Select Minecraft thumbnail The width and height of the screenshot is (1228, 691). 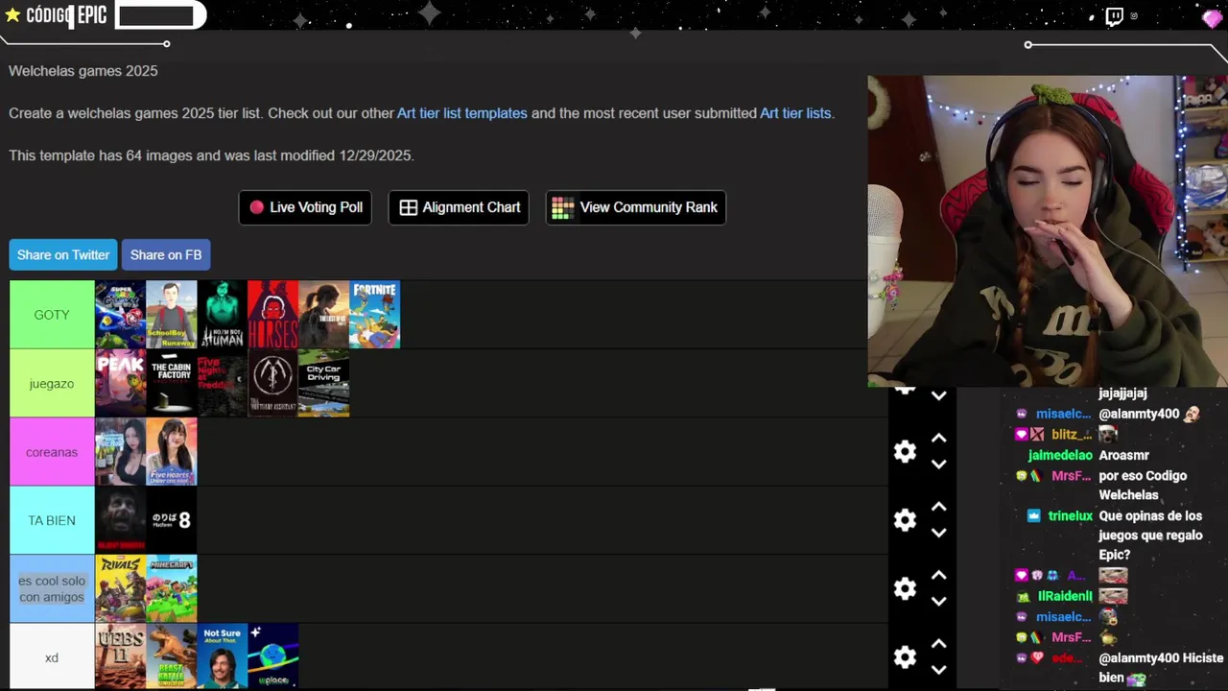(171, 588)
